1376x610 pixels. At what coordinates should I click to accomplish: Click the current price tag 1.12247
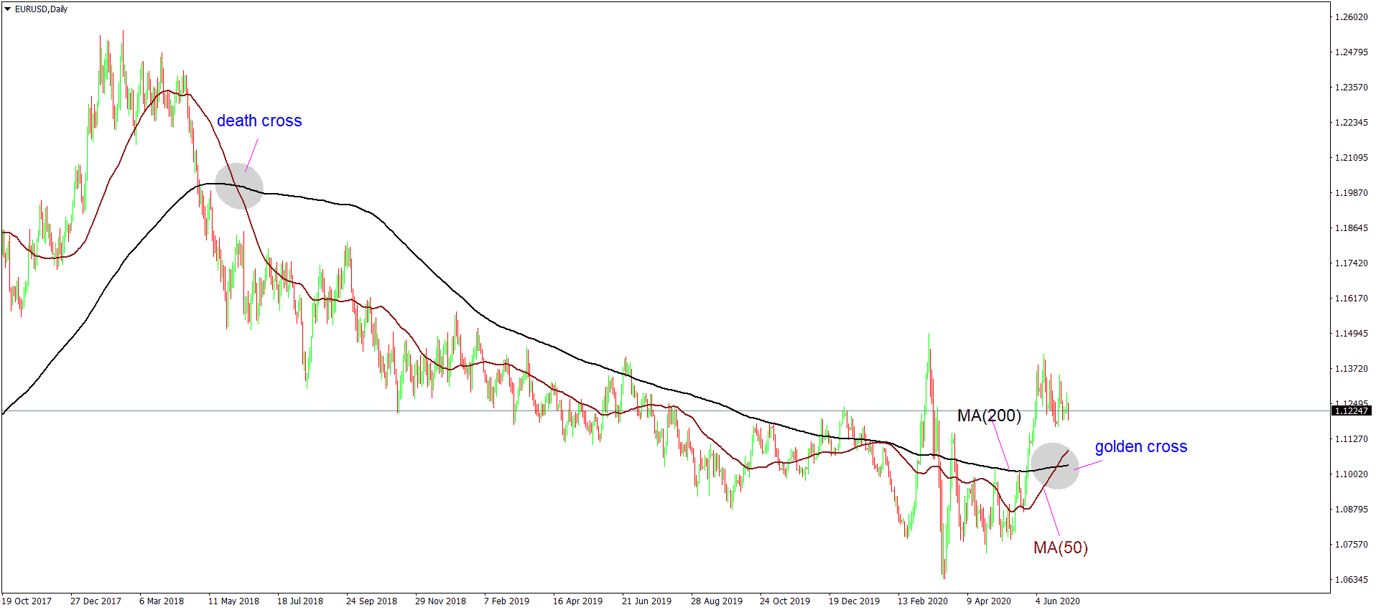1352,411
